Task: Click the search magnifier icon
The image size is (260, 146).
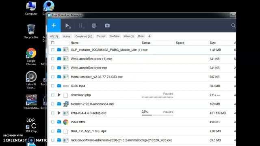Action: coord(233,25)
